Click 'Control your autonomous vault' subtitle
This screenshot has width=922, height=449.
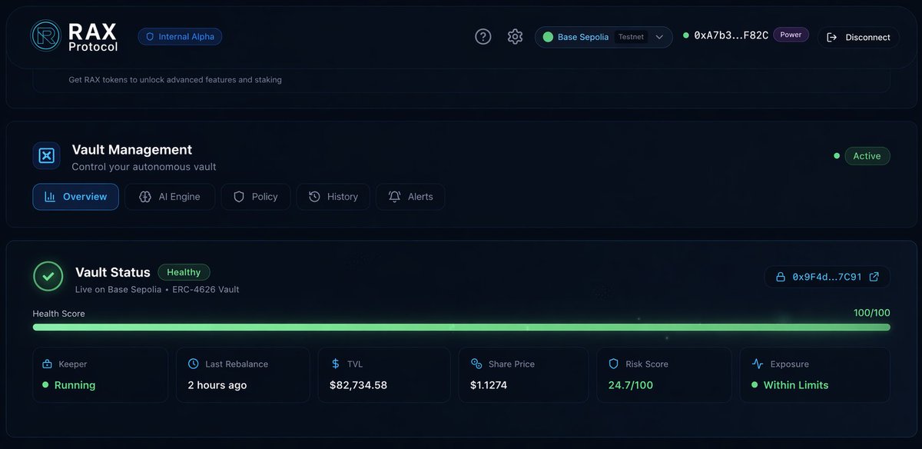(144, 166)
